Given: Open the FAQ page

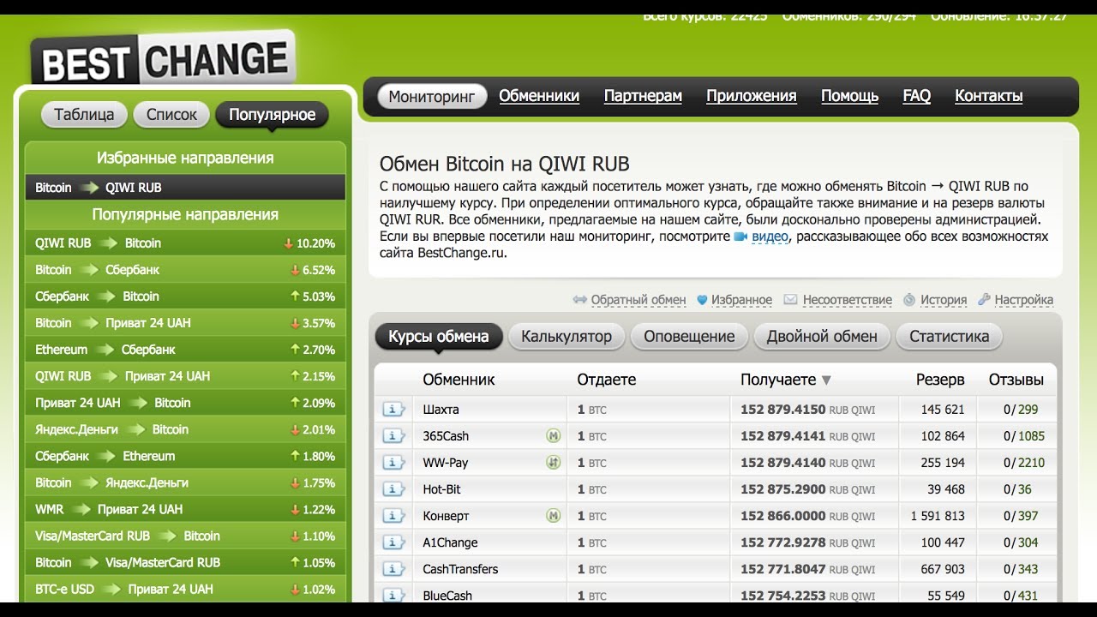Looking at the screenshot, I should [x=916, y=96].
